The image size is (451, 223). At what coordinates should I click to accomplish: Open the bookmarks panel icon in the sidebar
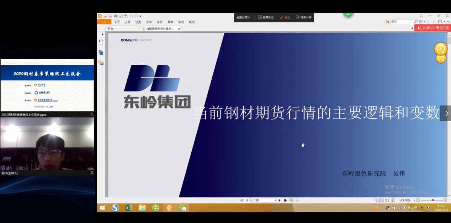point(101,42)
